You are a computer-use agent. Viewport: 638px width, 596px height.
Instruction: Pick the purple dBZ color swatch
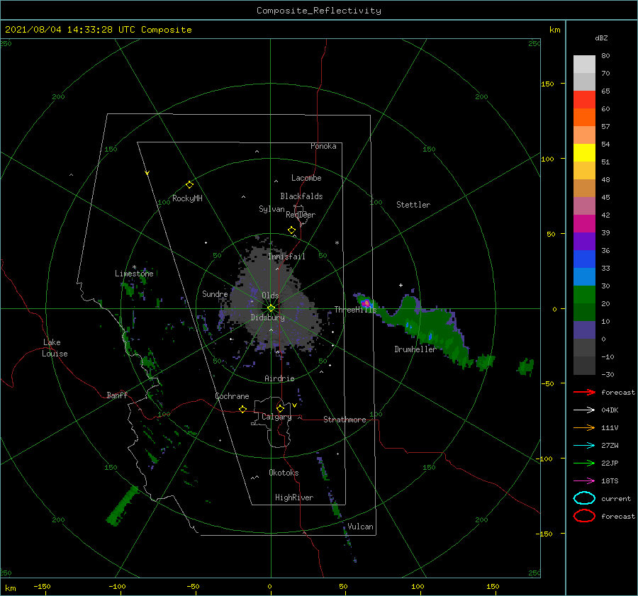pyautogui.click(x=584, y=241)
